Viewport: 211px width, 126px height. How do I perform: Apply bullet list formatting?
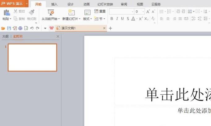pyautogui.click(x=161, y=11)
